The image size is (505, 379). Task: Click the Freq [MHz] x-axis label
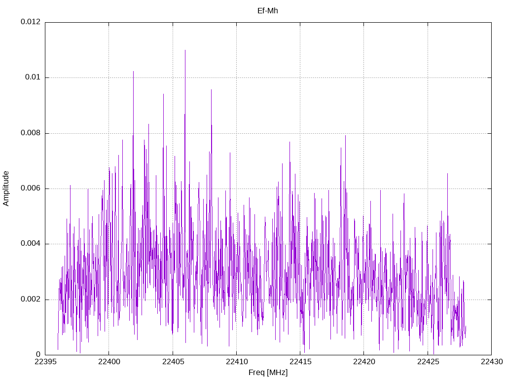268,372
